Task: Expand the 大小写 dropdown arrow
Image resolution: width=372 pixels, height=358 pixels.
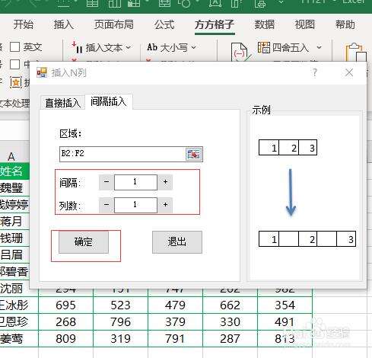Action: coord(193,47)
